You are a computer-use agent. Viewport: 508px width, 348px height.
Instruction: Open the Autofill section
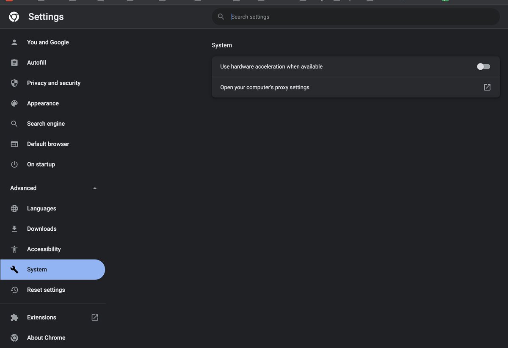point(36,63)
